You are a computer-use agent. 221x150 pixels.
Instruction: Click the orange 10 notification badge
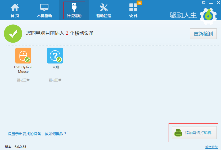pyautogui.click(x=139, y=3)
